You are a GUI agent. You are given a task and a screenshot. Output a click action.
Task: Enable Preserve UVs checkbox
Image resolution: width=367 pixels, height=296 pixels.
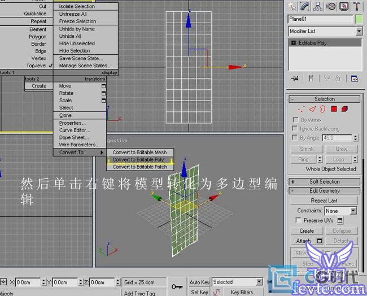298,220
